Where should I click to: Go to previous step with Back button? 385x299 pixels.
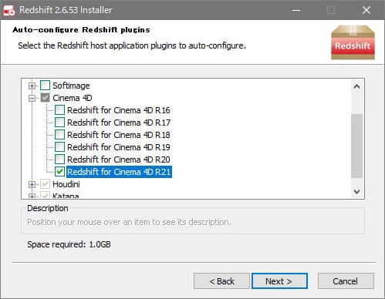click(221, 281)
